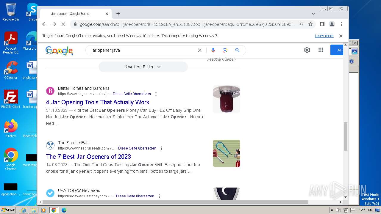Click the Chrome taskbar button
Viewport: 381px width, 214px height.
coord(54,210)
